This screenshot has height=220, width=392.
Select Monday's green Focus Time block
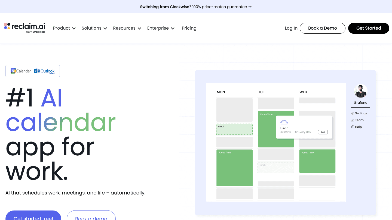click(x=234, y=168)
